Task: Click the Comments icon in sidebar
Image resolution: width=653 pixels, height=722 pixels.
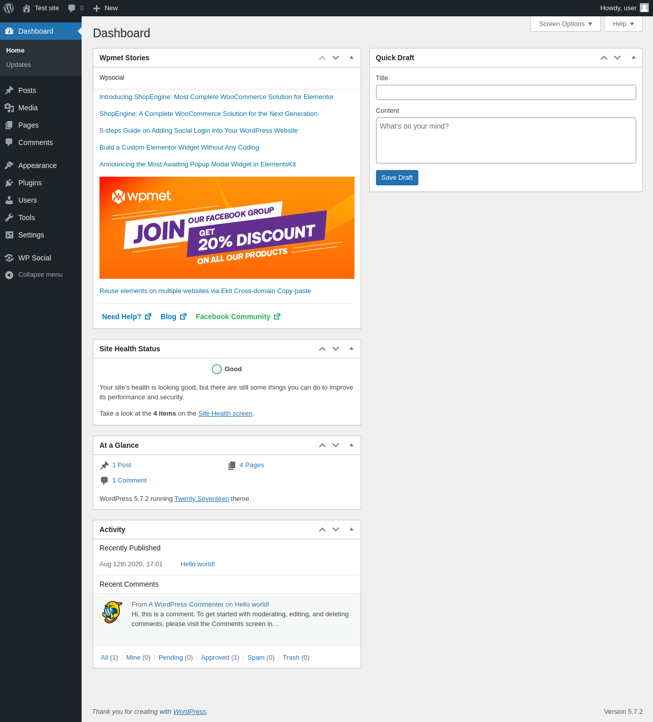Action: [x=9, y=142]
